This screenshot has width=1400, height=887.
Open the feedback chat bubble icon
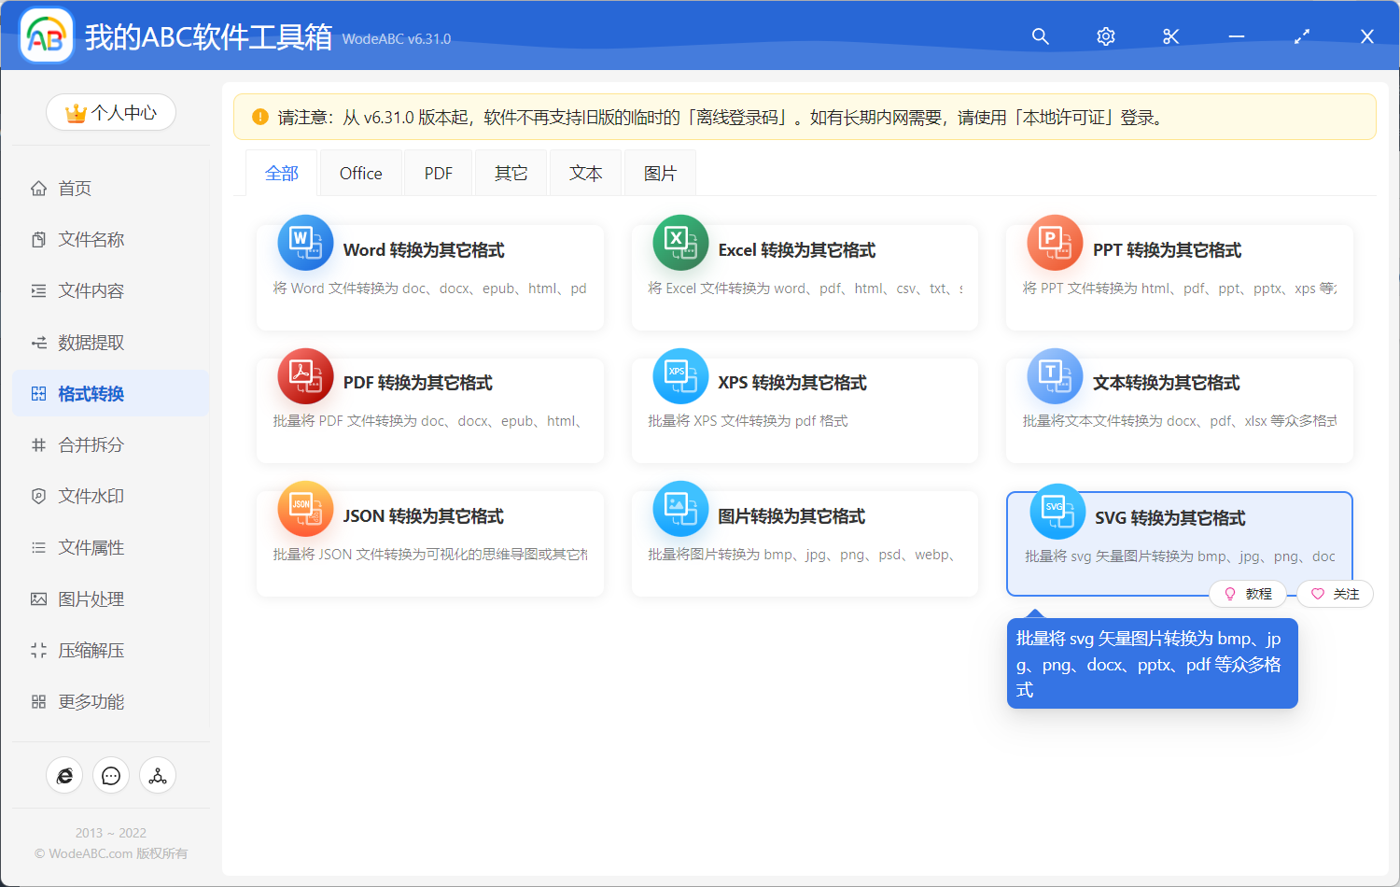click(x=111, y=775)
